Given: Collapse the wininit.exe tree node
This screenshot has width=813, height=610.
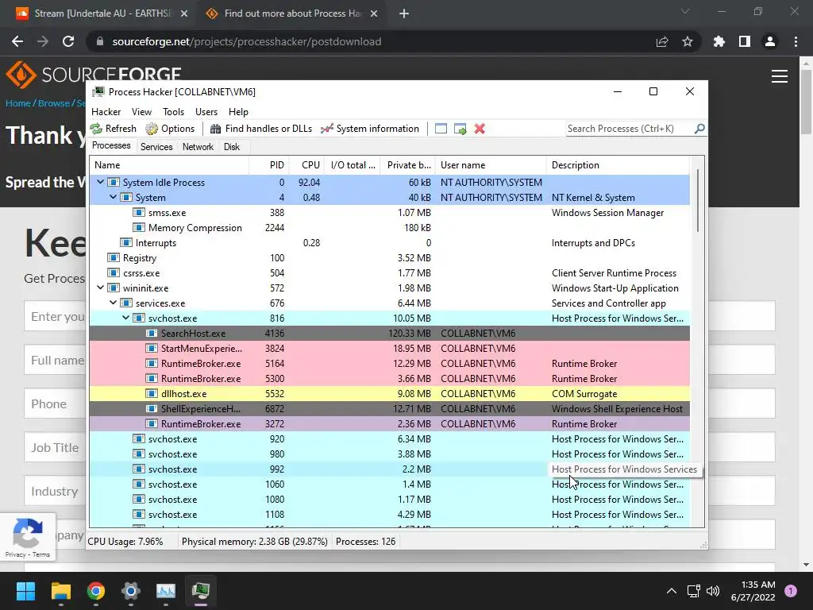Looking at the screenshot, I should pos(101,288).
